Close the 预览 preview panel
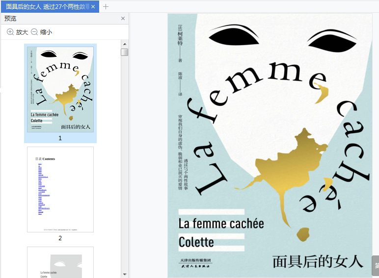The width and height of the screenshot is (379, 278). [x=123, y=18]
